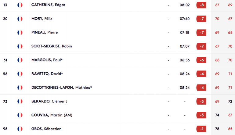Open player CATHERINE, Edgar

pyautogui.click(x=48, y=5)
